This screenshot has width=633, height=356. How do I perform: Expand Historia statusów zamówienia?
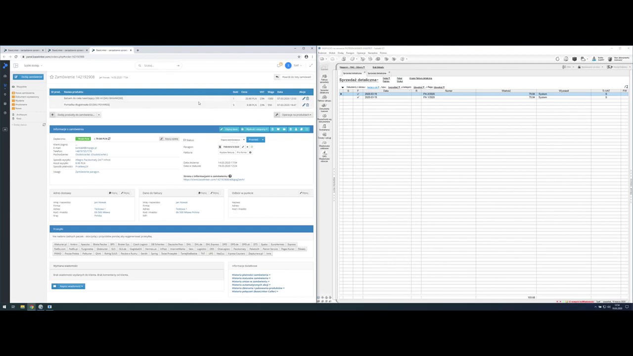251,278
